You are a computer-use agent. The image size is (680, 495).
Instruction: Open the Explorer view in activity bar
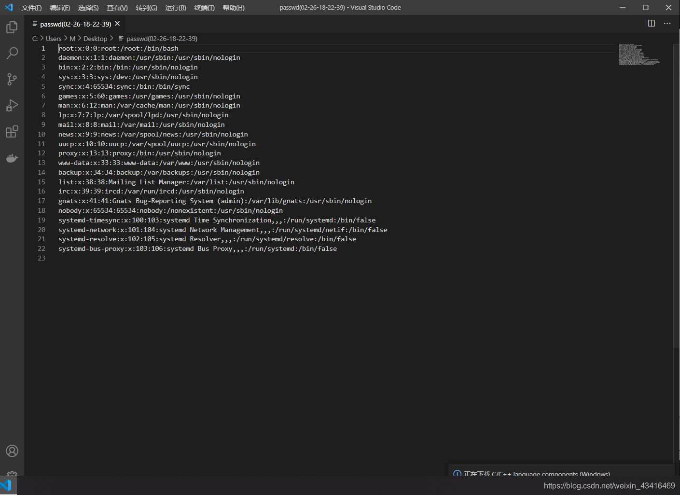(x=12, y=27)
